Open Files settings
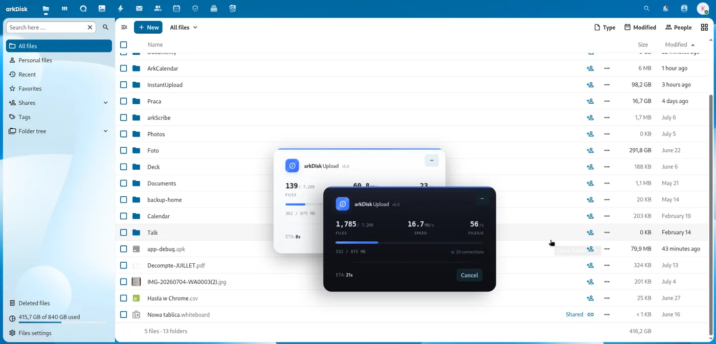Viewport: 716px width, 344px height. click(59, 333)
